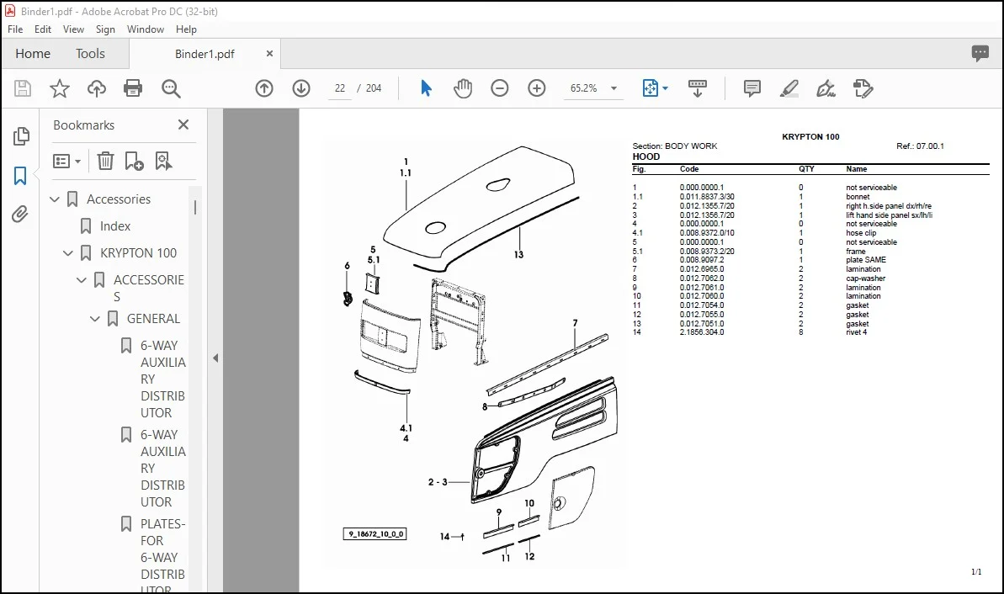Image resolution: width=1004 pixels, height=594 pixels.
Task: Click the share and stamp tools icon
Action: 863,88
